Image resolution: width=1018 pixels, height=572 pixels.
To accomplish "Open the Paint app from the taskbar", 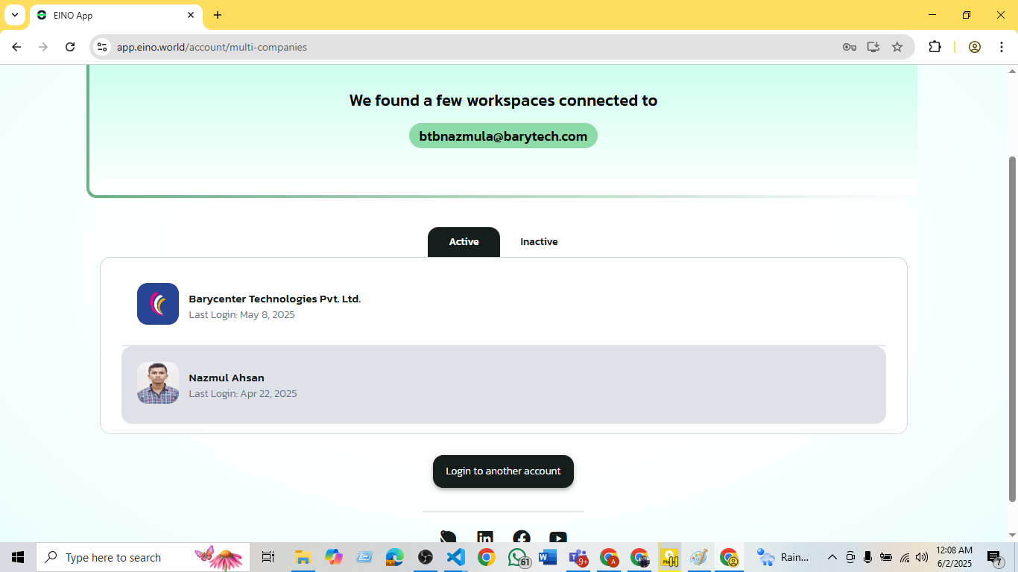I will (x=699, y=557).
